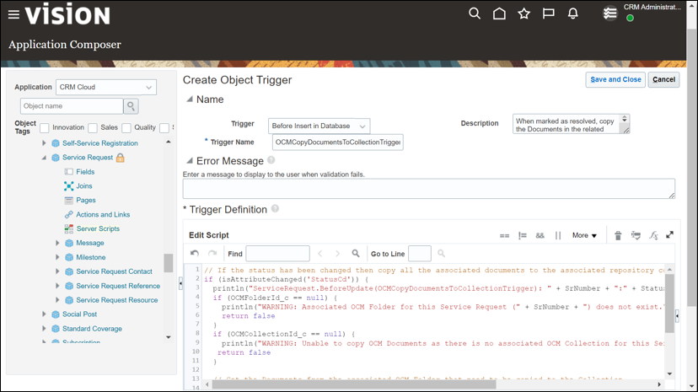Click the object name search button

(131, 106)
